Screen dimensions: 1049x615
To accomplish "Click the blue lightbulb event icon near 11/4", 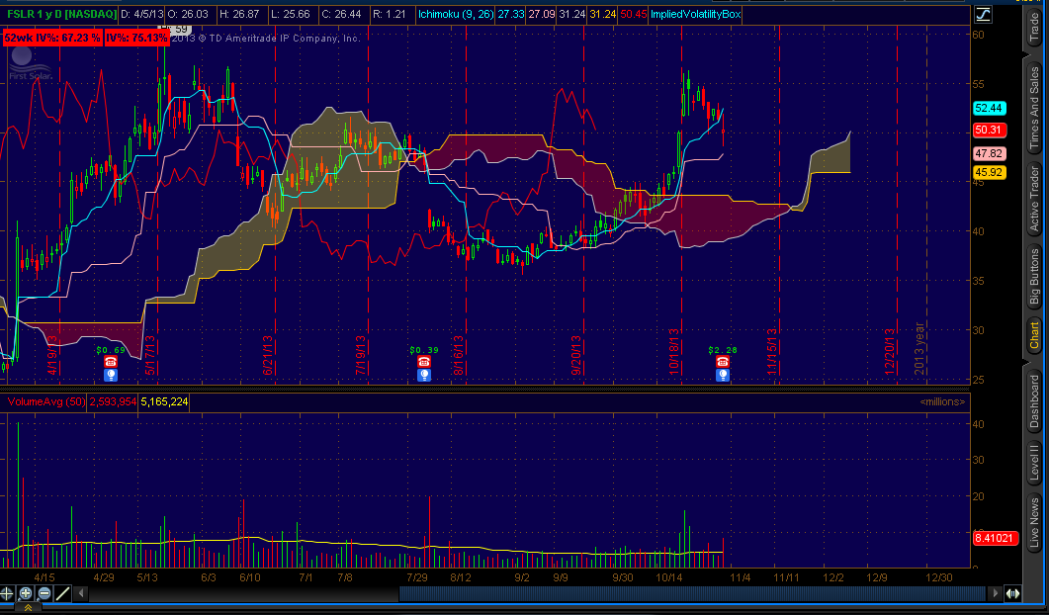I will click(x=722, y=376).
